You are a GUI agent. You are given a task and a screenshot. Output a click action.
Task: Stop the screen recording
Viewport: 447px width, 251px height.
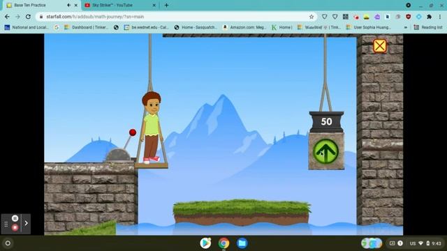15,228
